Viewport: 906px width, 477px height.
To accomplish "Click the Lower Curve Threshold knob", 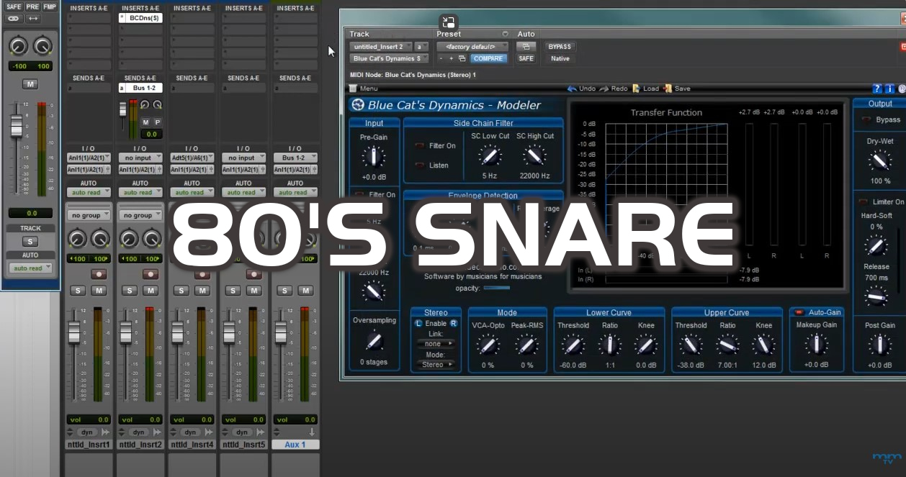I will tap(573, 345).
